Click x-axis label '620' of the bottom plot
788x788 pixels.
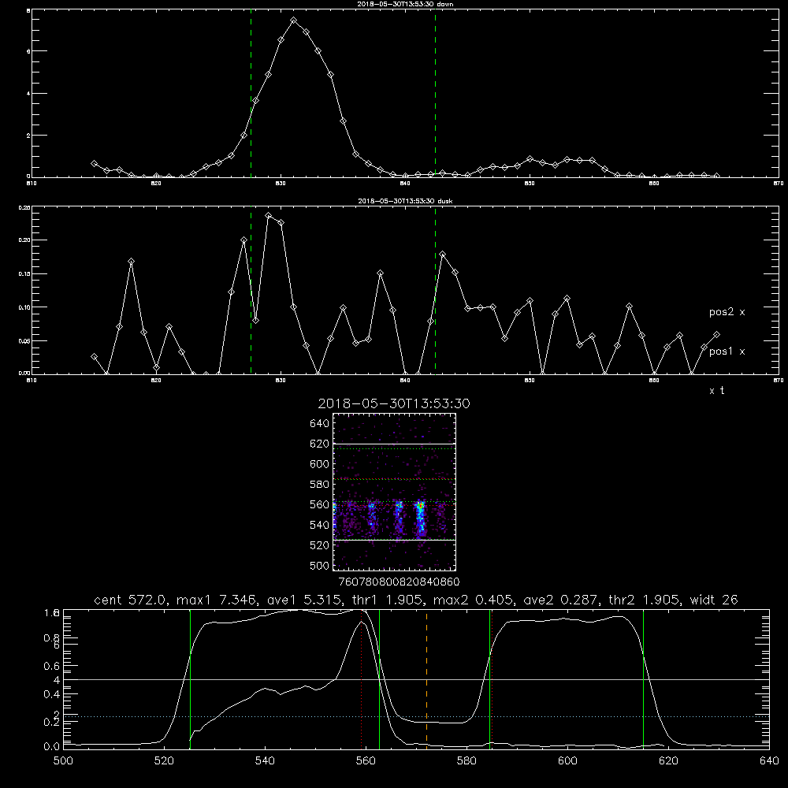[x=668, y=761]
